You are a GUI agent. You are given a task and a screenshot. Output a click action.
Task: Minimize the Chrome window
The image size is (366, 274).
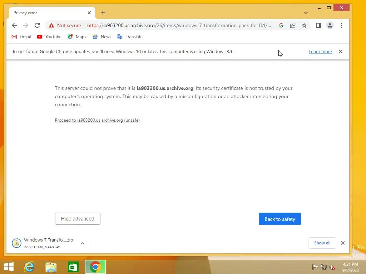click(319, 8)
